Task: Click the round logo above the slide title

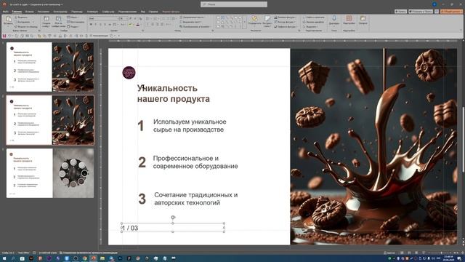Action: [129, 73]
